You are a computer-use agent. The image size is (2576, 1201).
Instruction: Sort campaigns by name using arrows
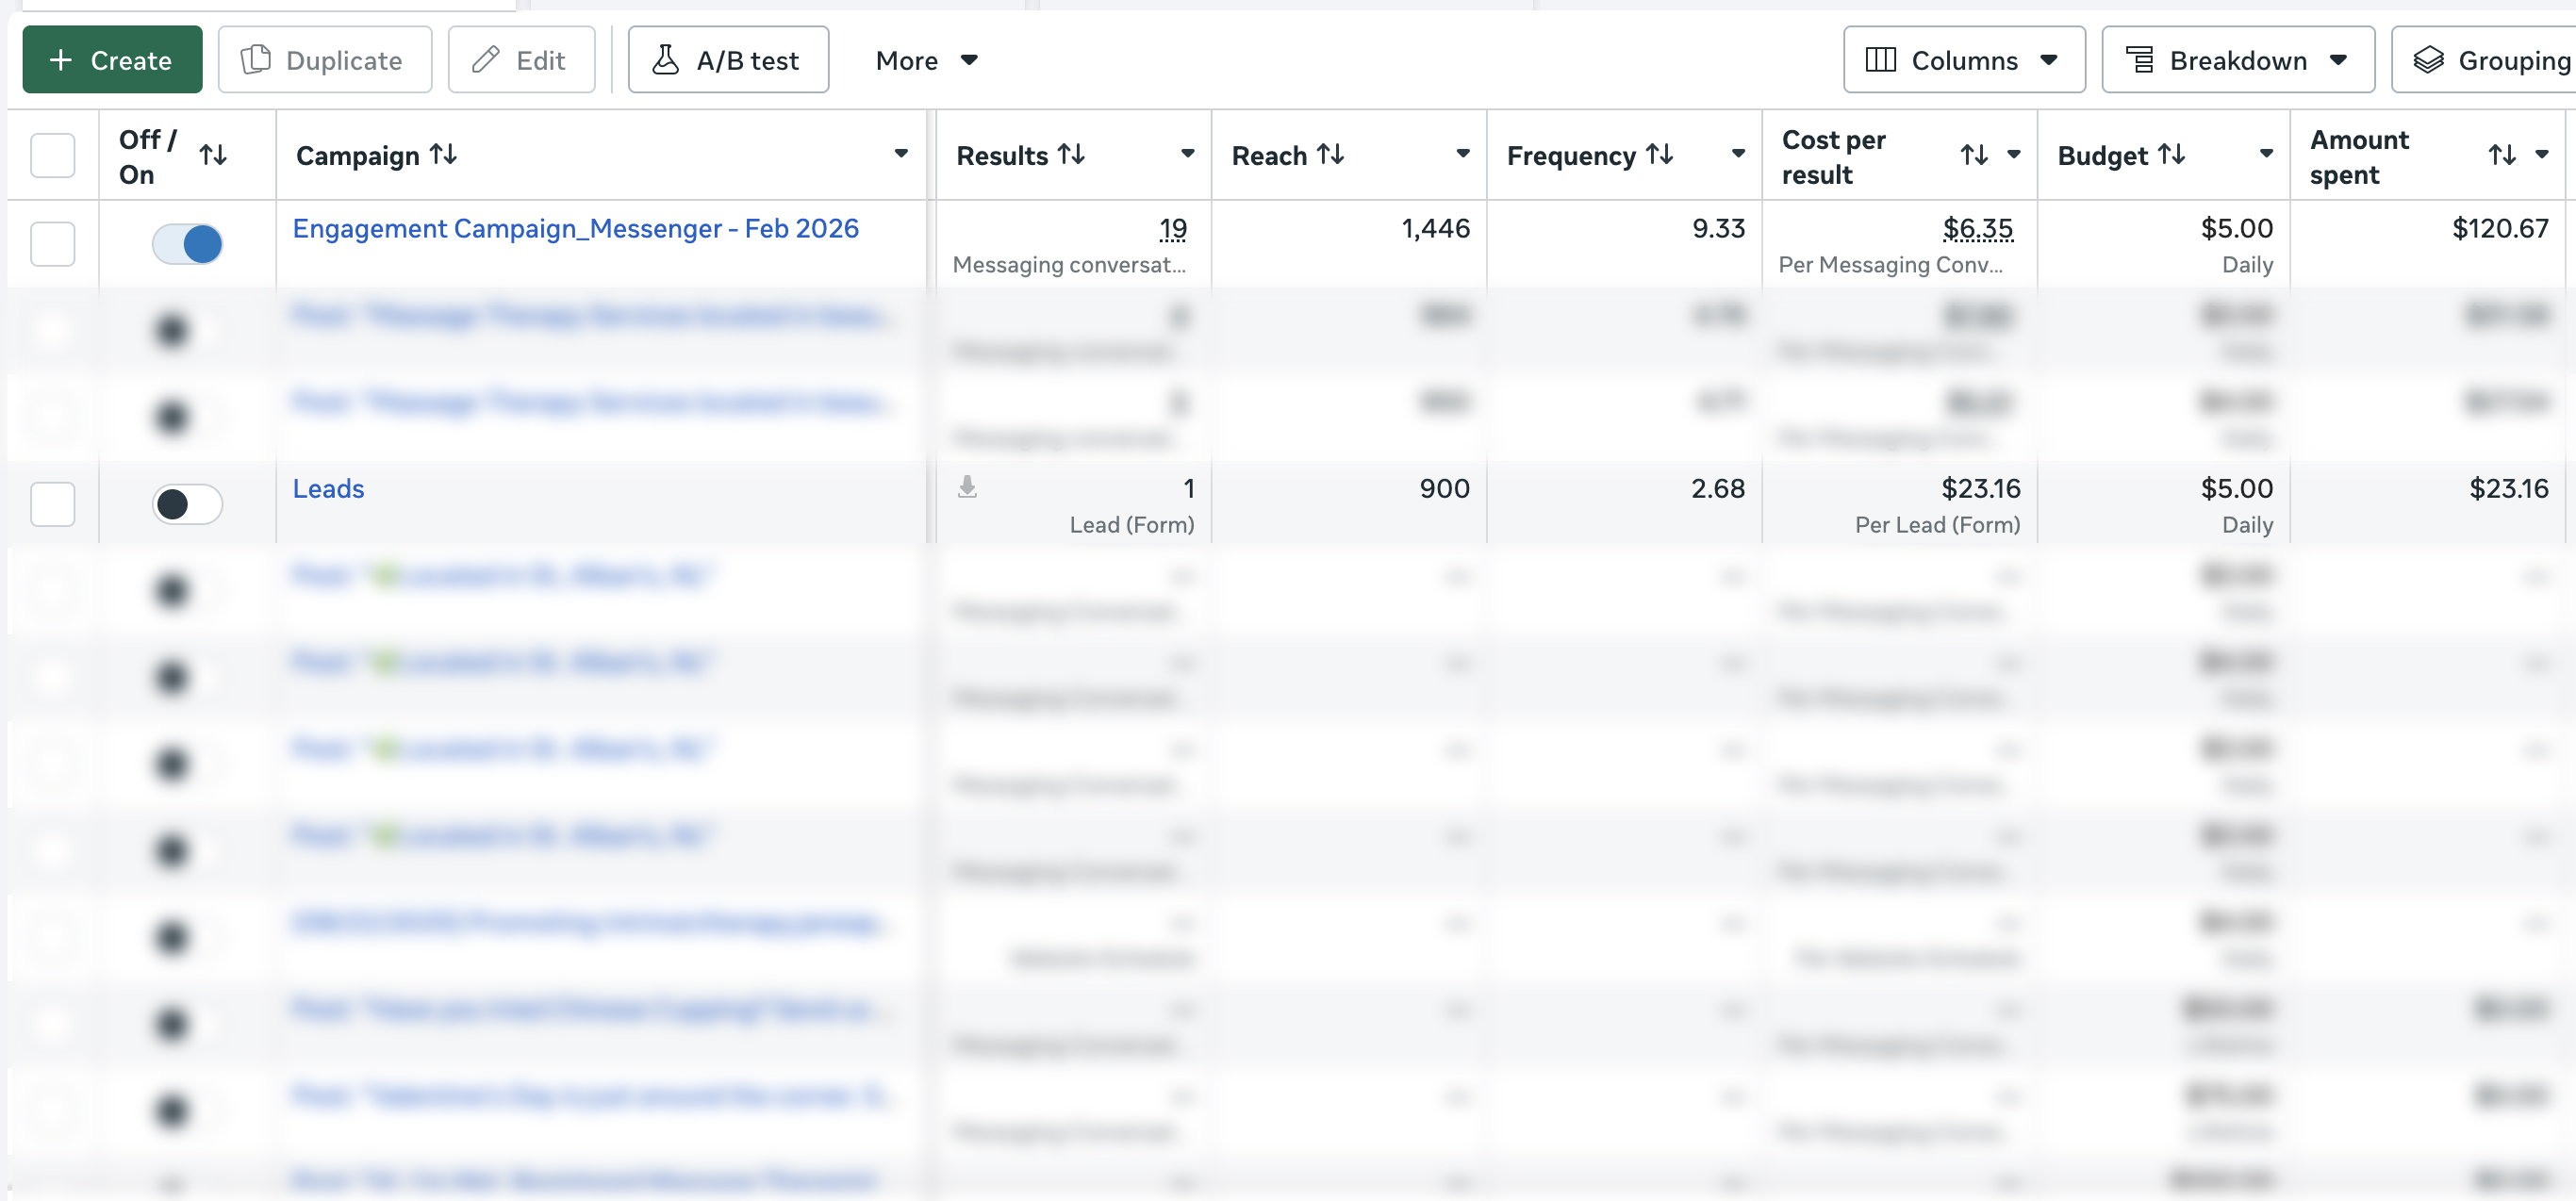pyautogui.click(x=443, y=154)
